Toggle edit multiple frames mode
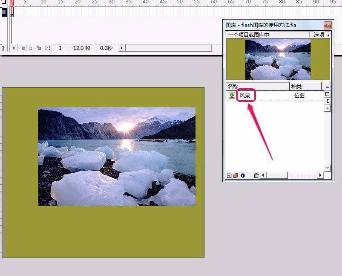The height and width of the screenshot is (276, 342). [x=39, y=48]
